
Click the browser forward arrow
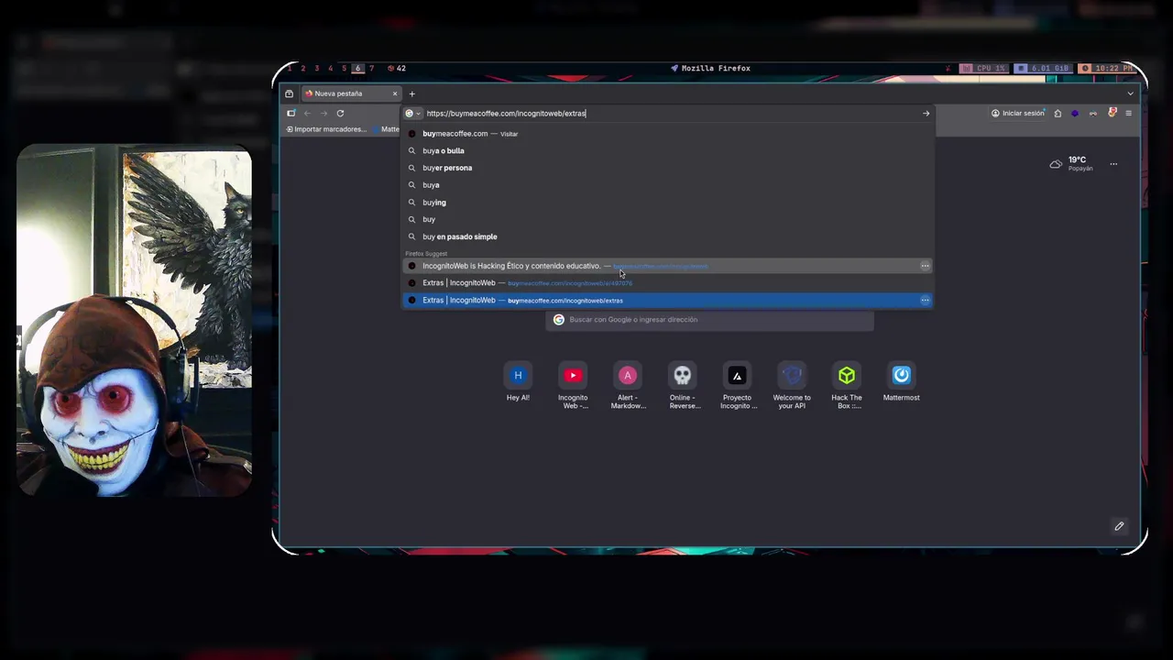tap(323, 114)
